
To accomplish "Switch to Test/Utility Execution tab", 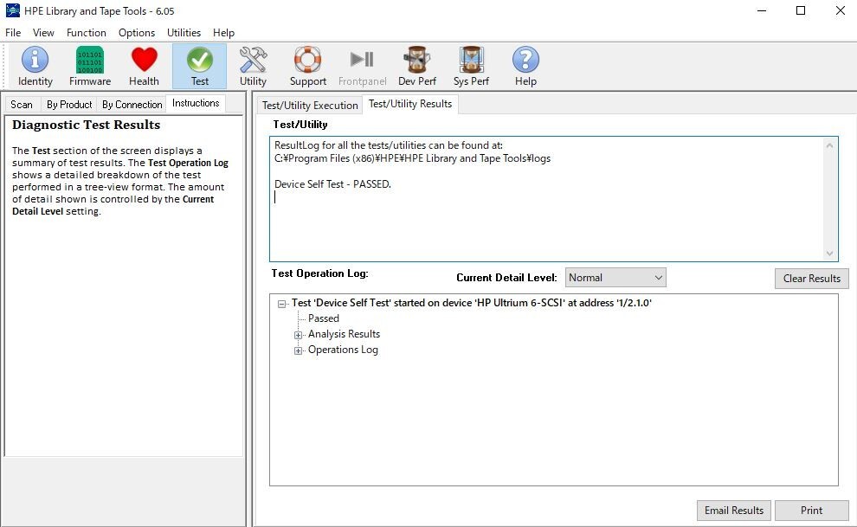I will click(310, 105).
